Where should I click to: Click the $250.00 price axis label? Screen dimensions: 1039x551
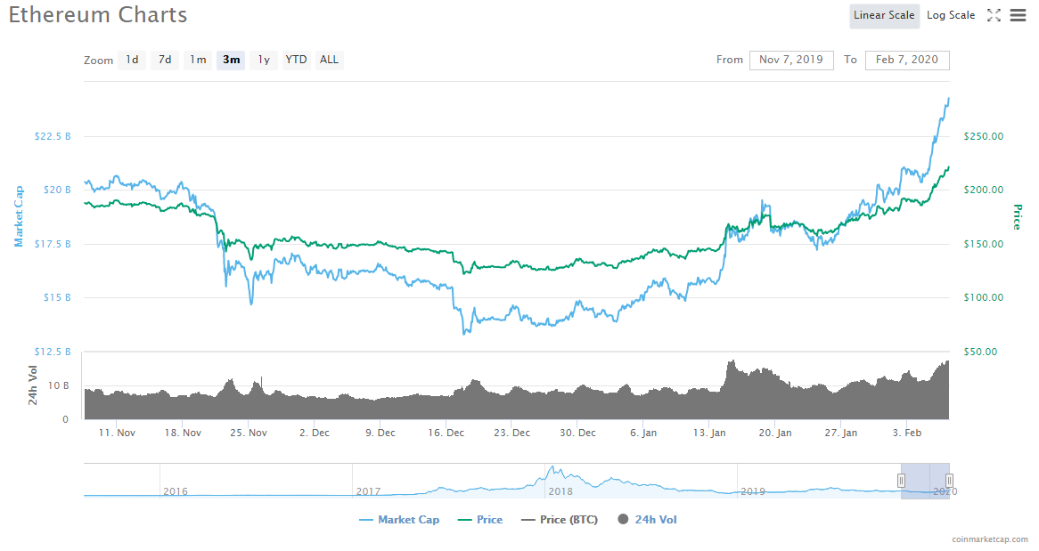(x=984, y=136)
